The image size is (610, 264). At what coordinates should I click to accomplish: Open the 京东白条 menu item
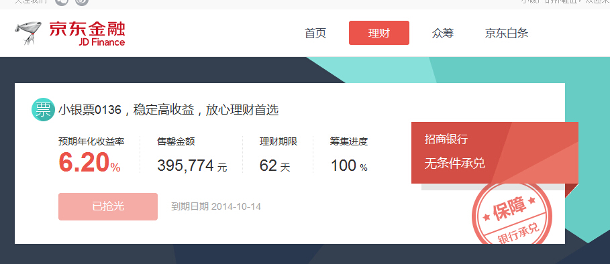point(507,34)
